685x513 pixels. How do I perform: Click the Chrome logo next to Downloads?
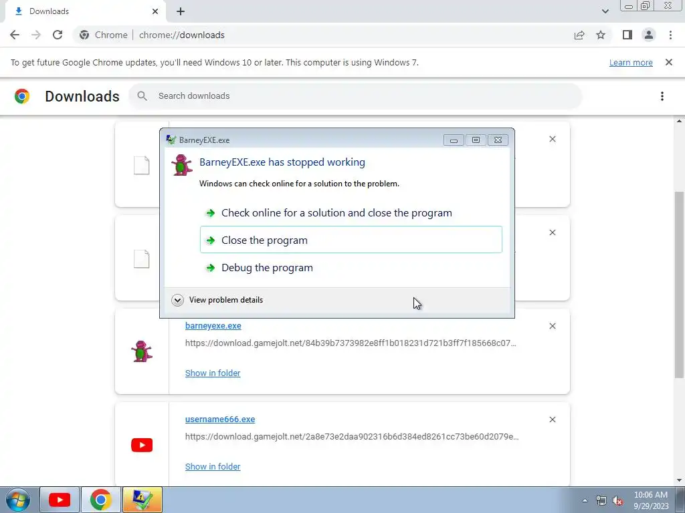(22, 96)
